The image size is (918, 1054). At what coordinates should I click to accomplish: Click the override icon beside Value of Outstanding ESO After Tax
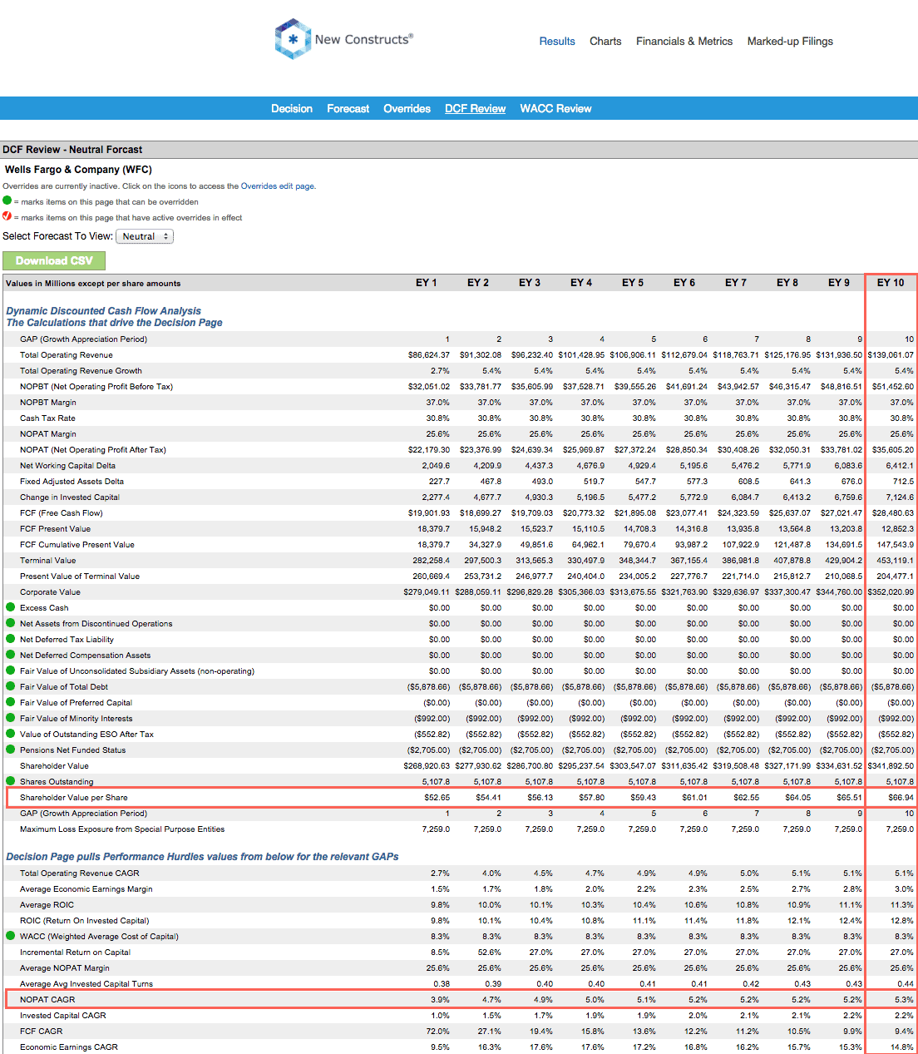(x=8, y=734)
